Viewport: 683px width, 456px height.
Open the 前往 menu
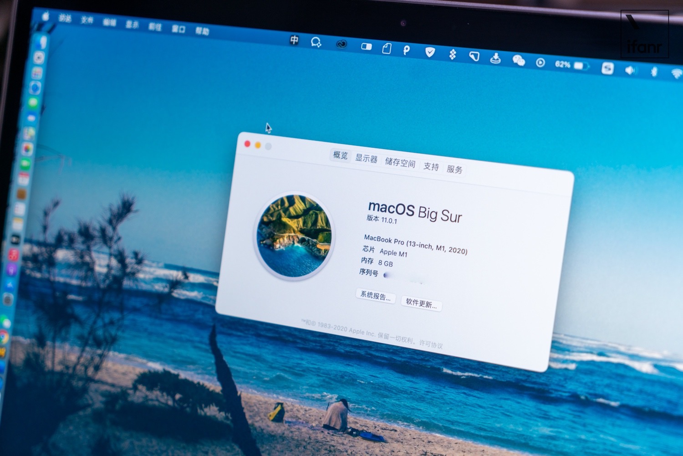tap(155, 27)
